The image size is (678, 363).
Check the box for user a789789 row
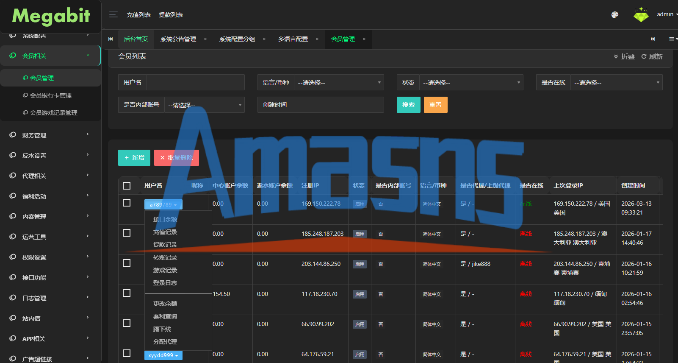127,203
